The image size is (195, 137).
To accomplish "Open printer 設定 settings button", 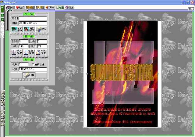I will (41, 29).
